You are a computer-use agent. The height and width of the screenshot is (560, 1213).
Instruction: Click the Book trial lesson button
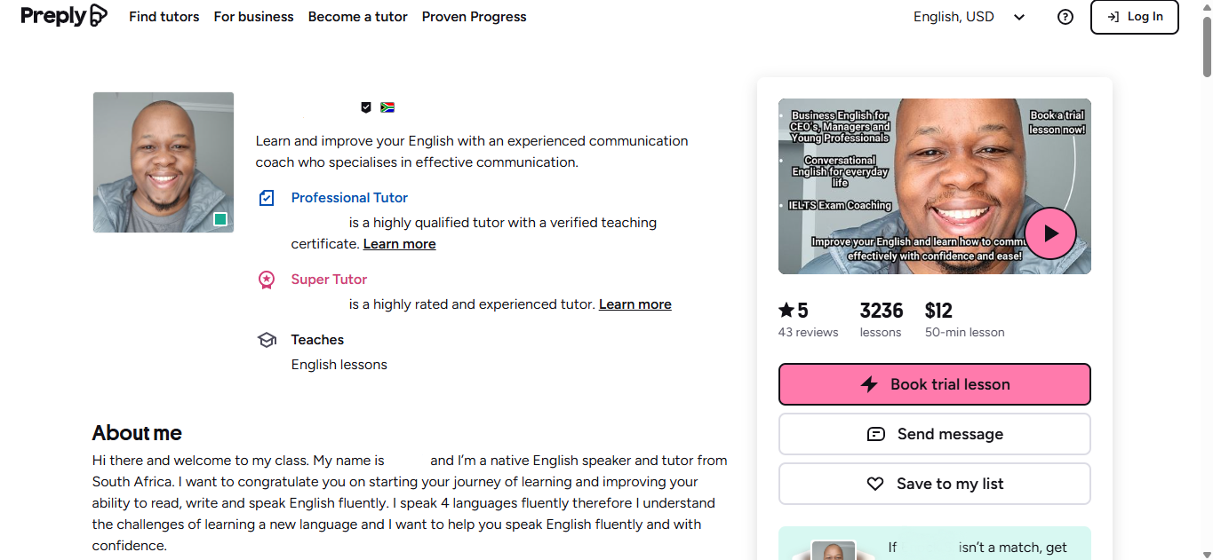click(934, 384)
